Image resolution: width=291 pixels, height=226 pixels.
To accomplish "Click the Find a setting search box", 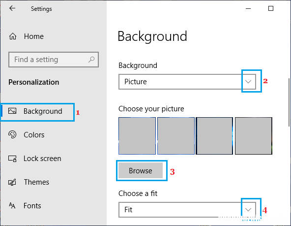I will [x=54, y=60].
